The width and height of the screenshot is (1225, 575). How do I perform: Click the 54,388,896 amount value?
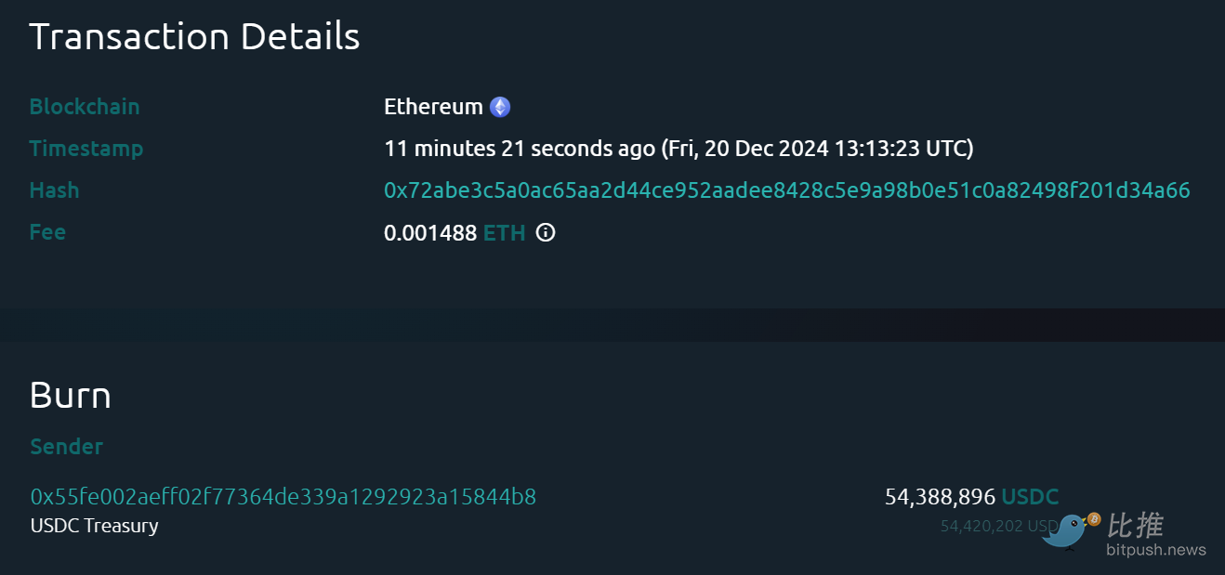[940, 497]
